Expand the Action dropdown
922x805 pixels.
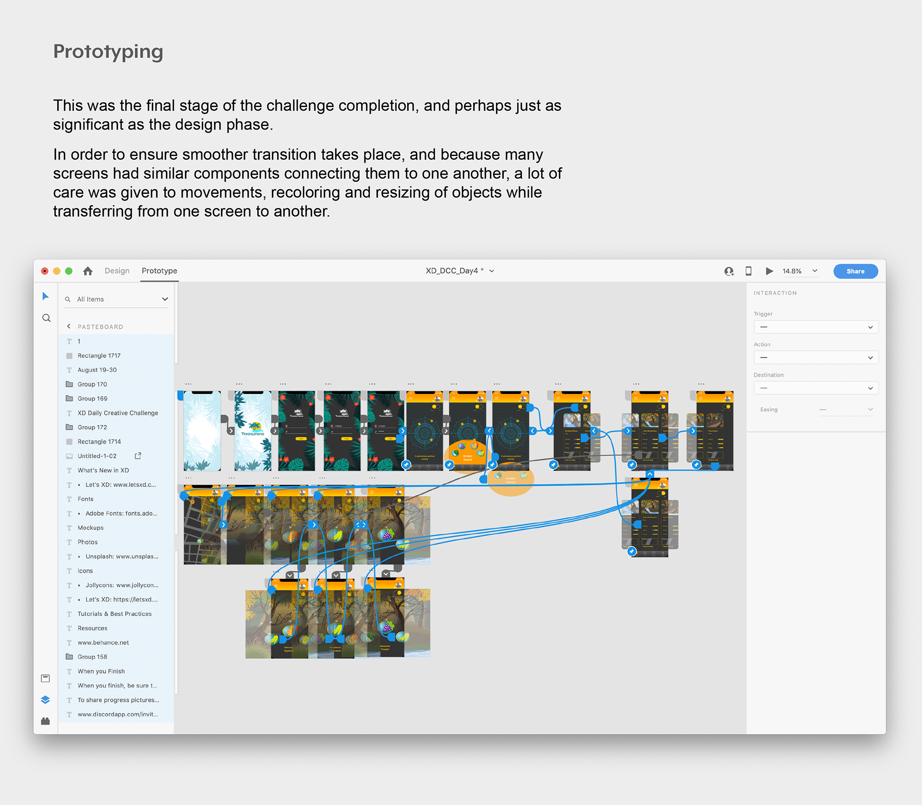[x=816, y=357]
